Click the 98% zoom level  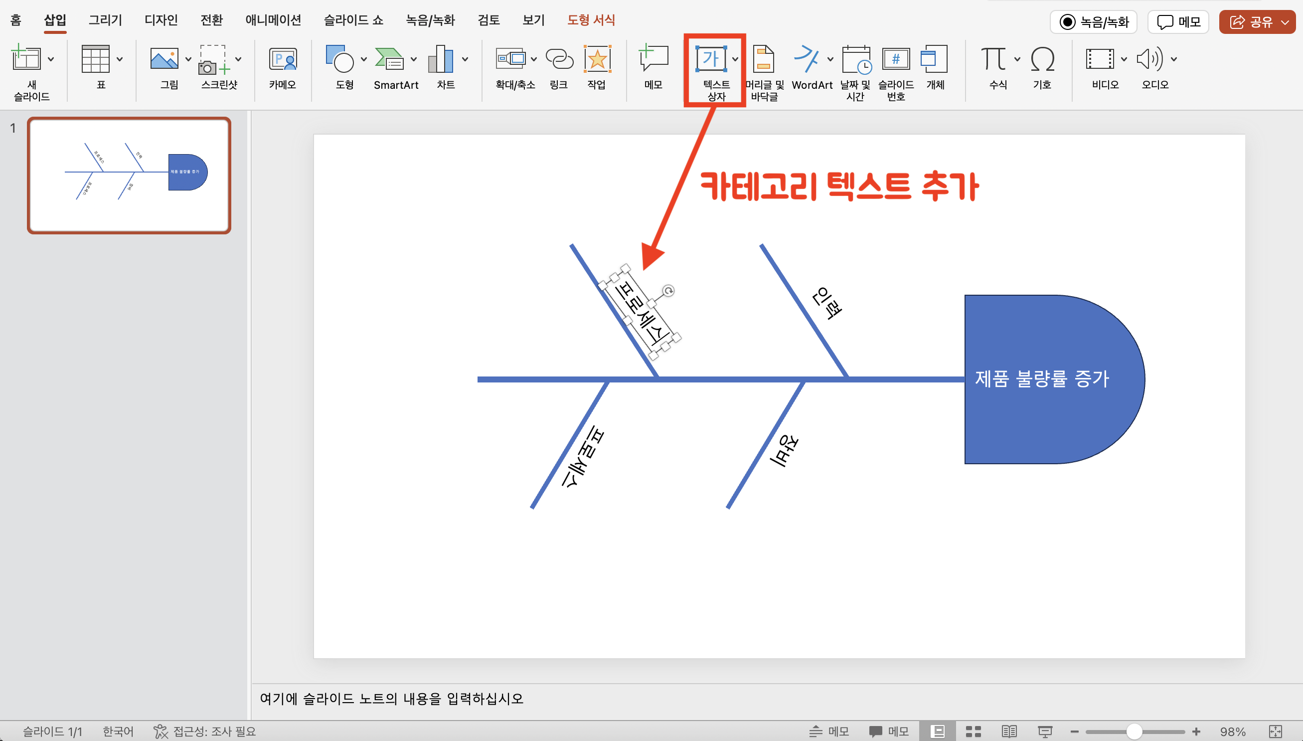1233,732
